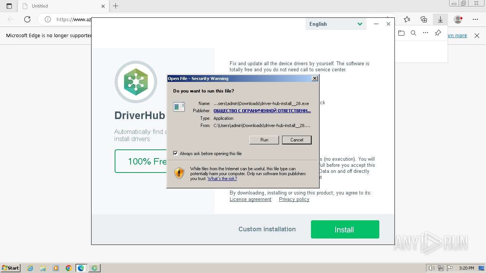Open more options in downloads panel
486x273 pixels.
click(426, 33)
